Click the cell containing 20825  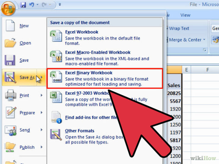click(x=174, y=93)
